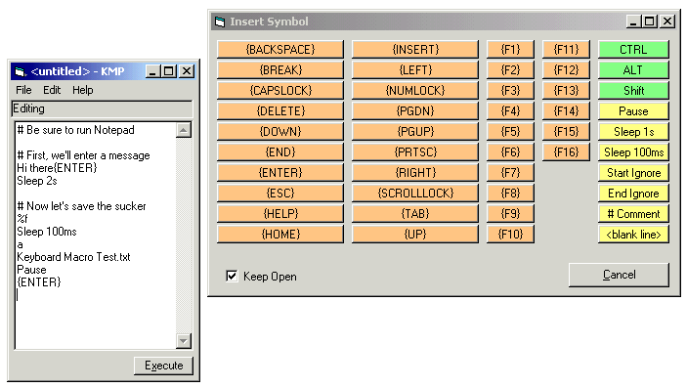Click the Insert Symbol title bar icon
Viewport: 687px width, 388px height.
220,22
